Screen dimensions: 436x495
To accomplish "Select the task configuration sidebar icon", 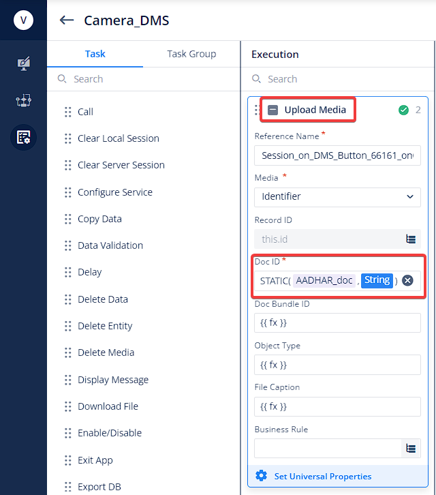I will click(x=23, y=137).
